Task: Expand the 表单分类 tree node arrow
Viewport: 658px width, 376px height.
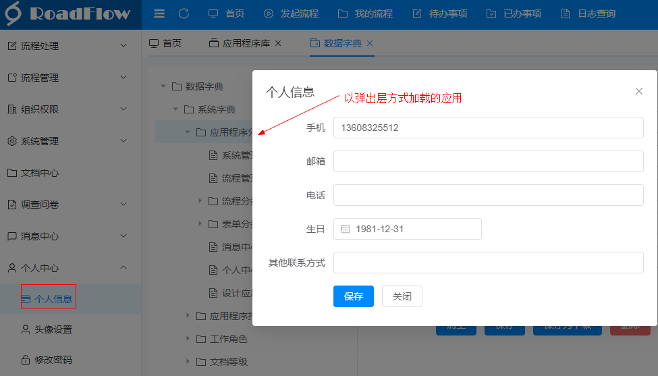Action: tap(200, 223)
